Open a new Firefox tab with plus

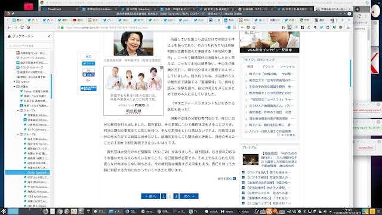343,20
